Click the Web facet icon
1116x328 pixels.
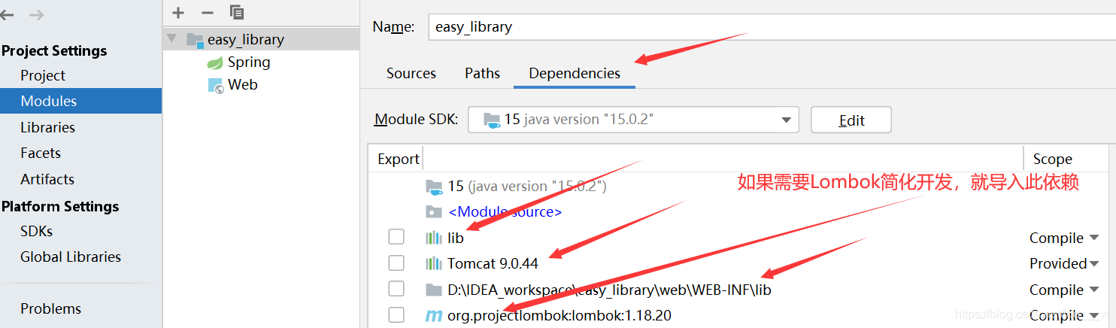click(x=215, y=86)
